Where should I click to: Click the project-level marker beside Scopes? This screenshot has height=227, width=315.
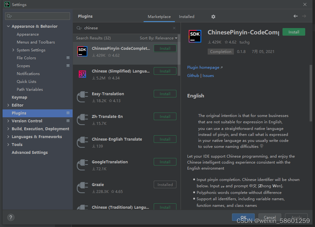68,66
